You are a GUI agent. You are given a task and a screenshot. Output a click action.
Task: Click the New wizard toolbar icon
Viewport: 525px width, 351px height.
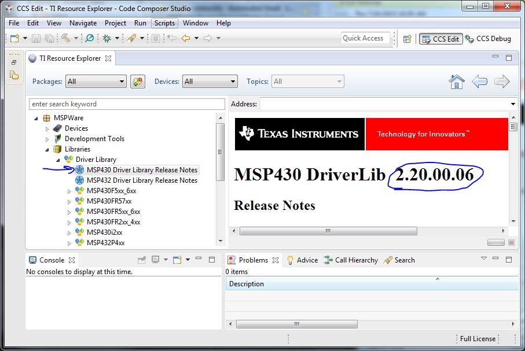click(14, 39)
